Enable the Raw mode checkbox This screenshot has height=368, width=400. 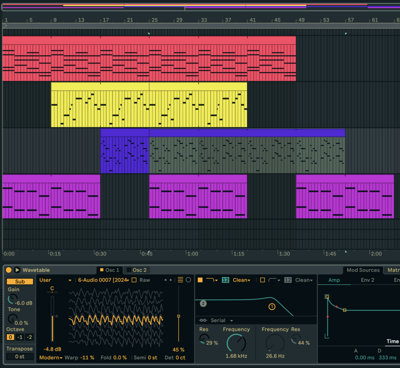[x=134, y=280]
